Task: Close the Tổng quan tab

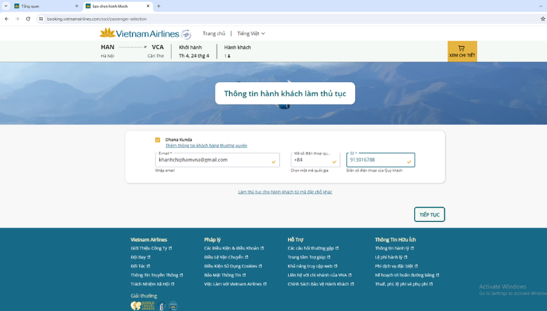Action: (x=77, y=6)
